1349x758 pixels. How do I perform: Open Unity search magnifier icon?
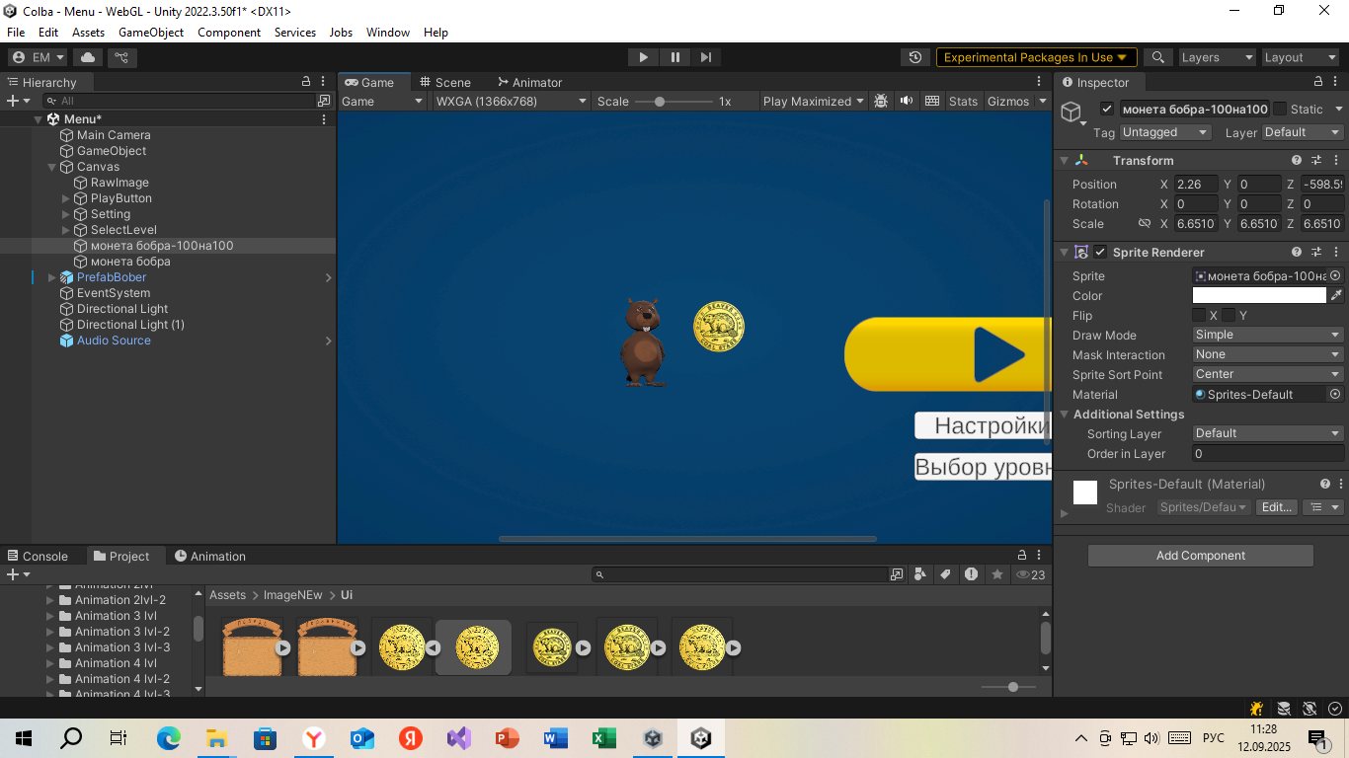pos(1157,57)
